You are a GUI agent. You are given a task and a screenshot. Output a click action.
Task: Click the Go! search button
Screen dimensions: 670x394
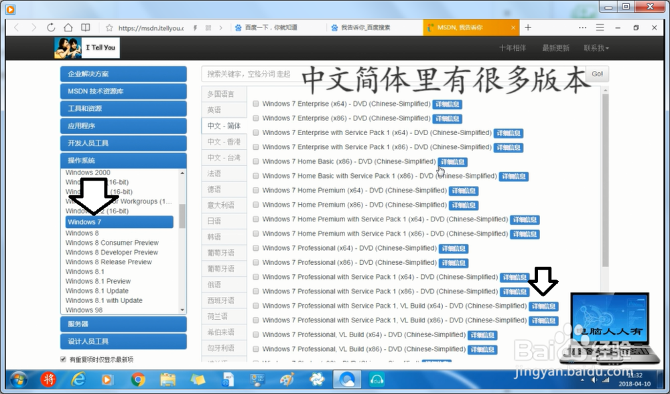pyautogui.click(x=597, y=74)
